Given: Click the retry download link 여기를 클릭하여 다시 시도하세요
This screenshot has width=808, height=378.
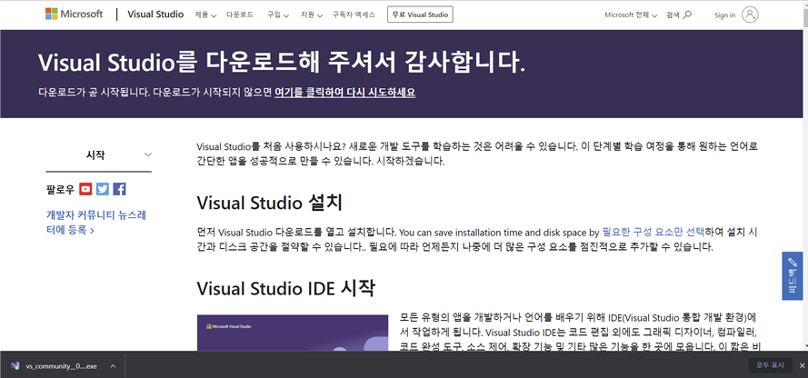Looking at the screenshot, I should click(344, 92).
